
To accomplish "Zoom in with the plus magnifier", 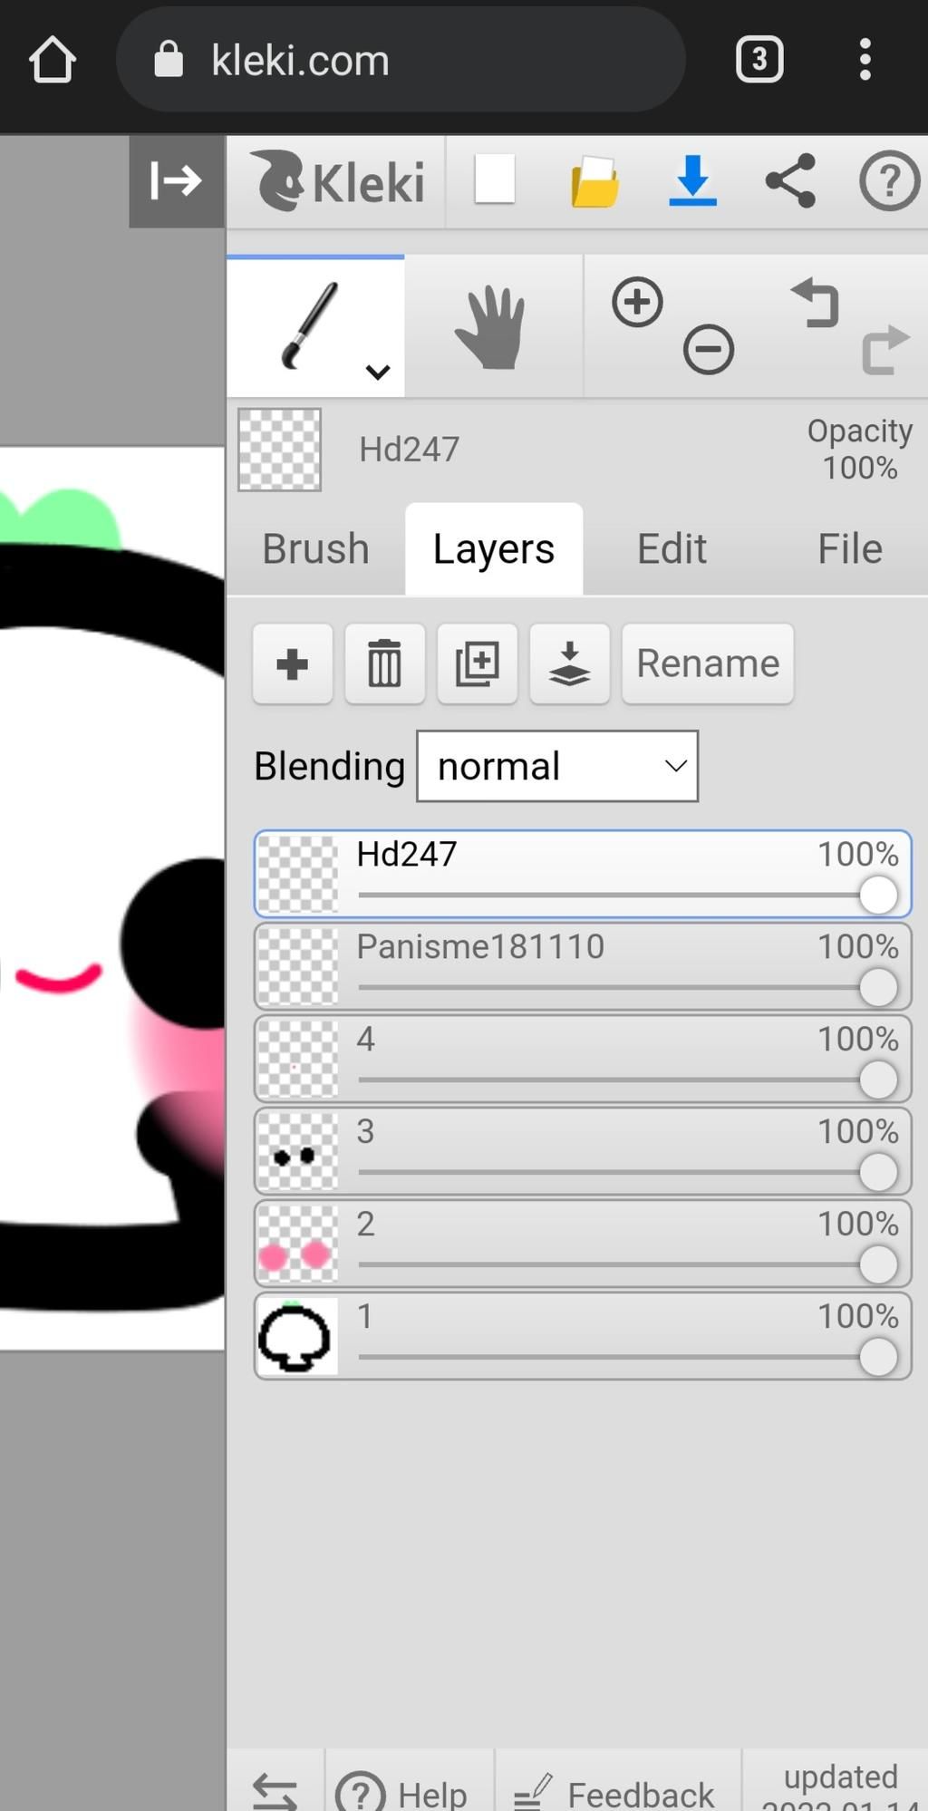I will [637, 302].
